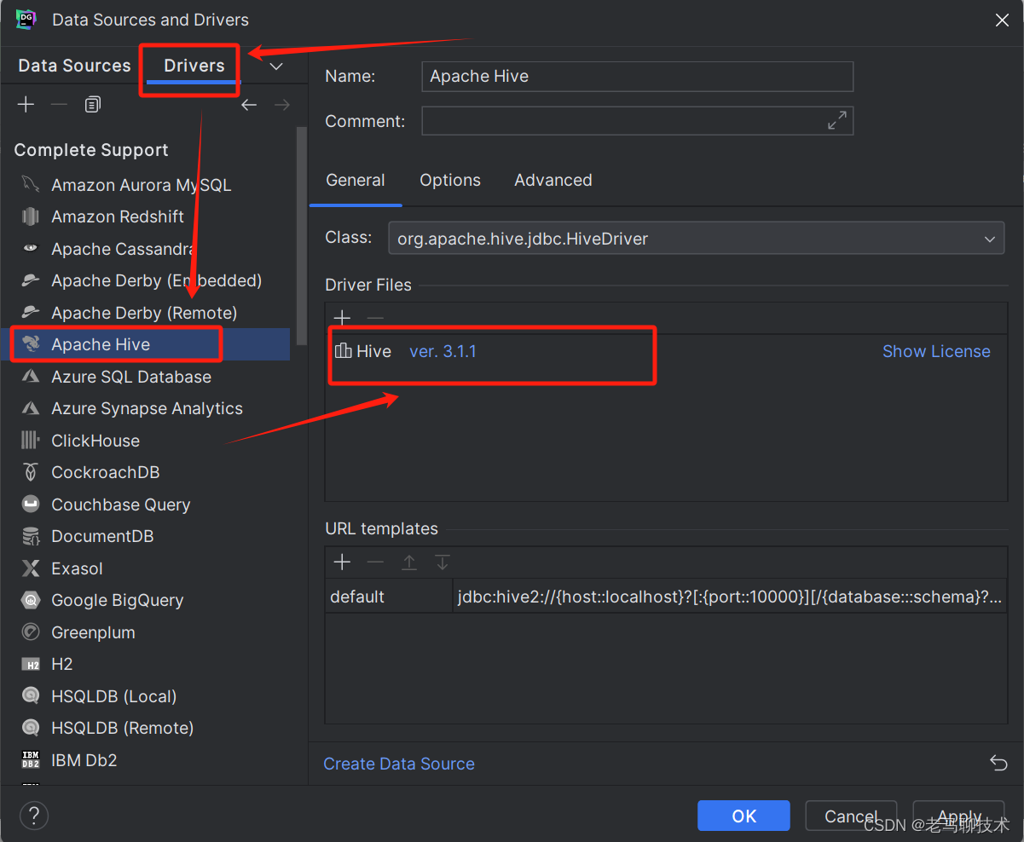Click the Show License link
Screen dimensions: 1024x842
[936, 352]
